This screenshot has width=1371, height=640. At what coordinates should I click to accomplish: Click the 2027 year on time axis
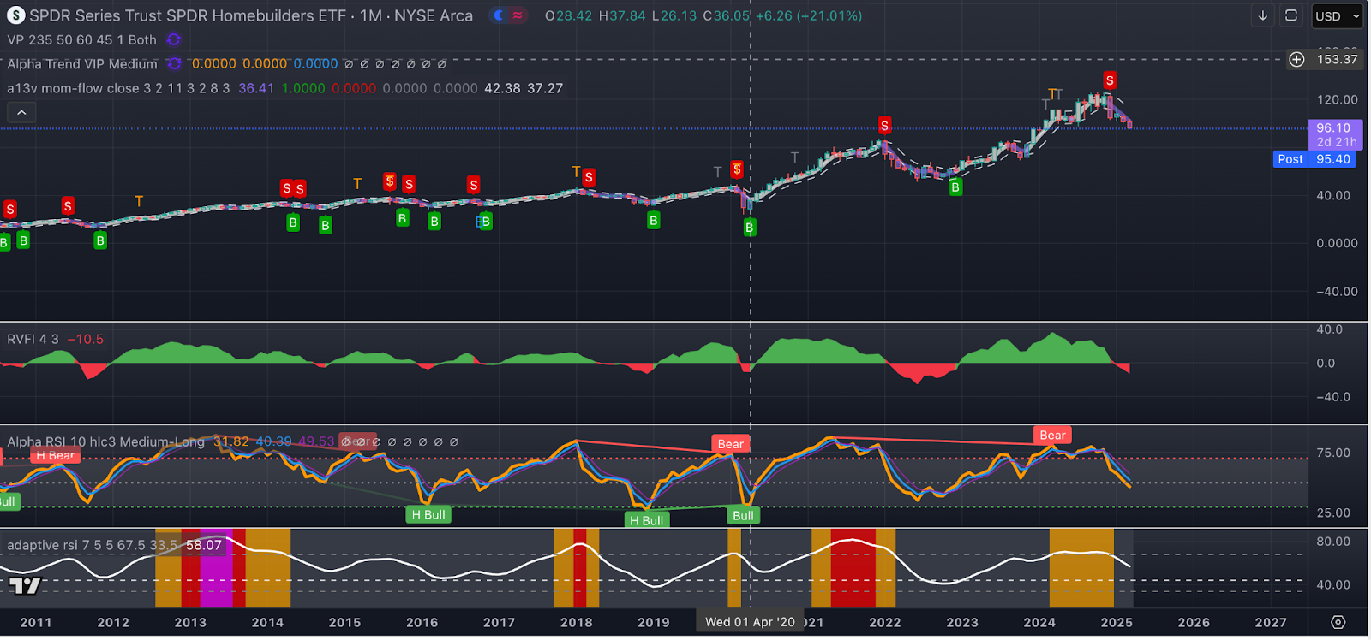[x=1271, y=622]
